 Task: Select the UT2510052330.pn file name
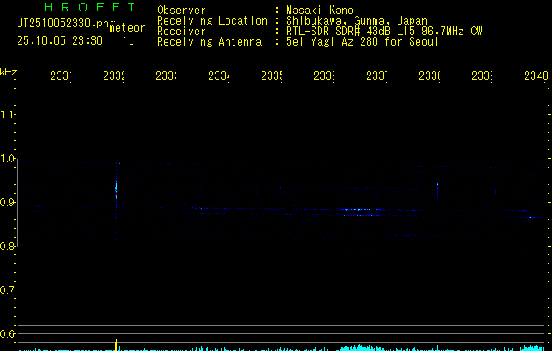[x=62, y=24]
